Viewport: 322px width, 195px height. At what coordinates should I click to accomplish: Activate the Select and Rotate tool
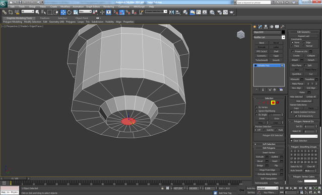pyautogui.click(x=70, y=12)
